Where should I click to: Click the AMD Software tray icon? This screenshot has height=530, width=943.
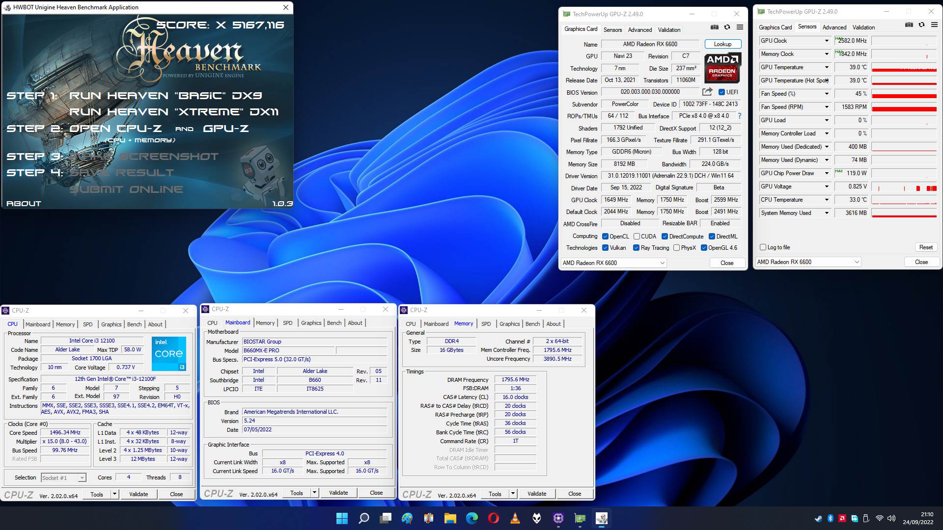point(842,518)
